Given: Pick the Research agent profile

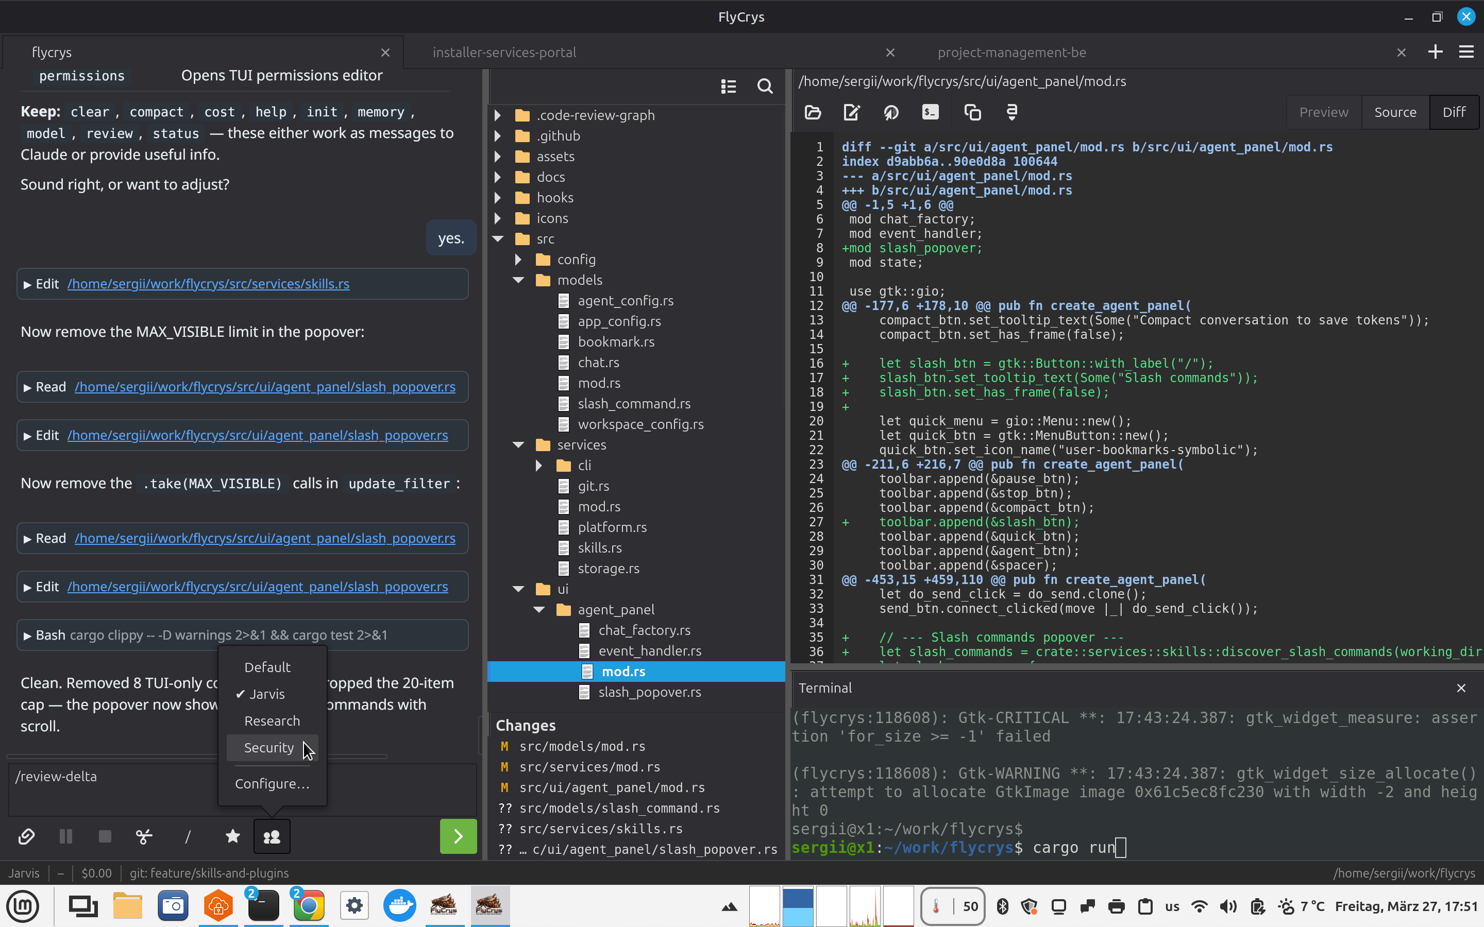Looking at the screenshot, I should coord(272,721).
